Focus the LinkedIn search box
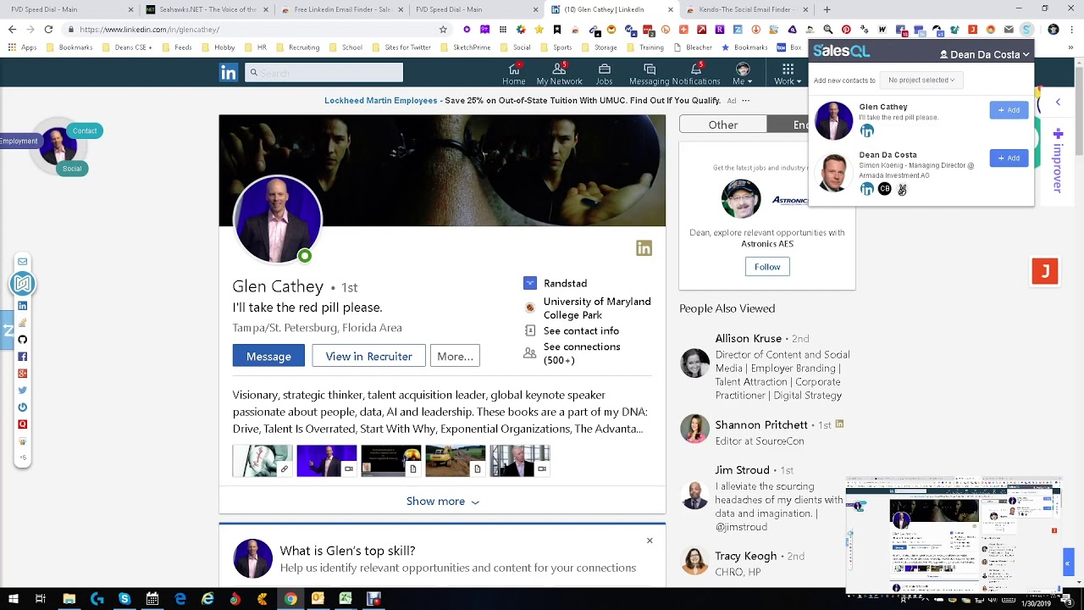 tap(324, 73)
